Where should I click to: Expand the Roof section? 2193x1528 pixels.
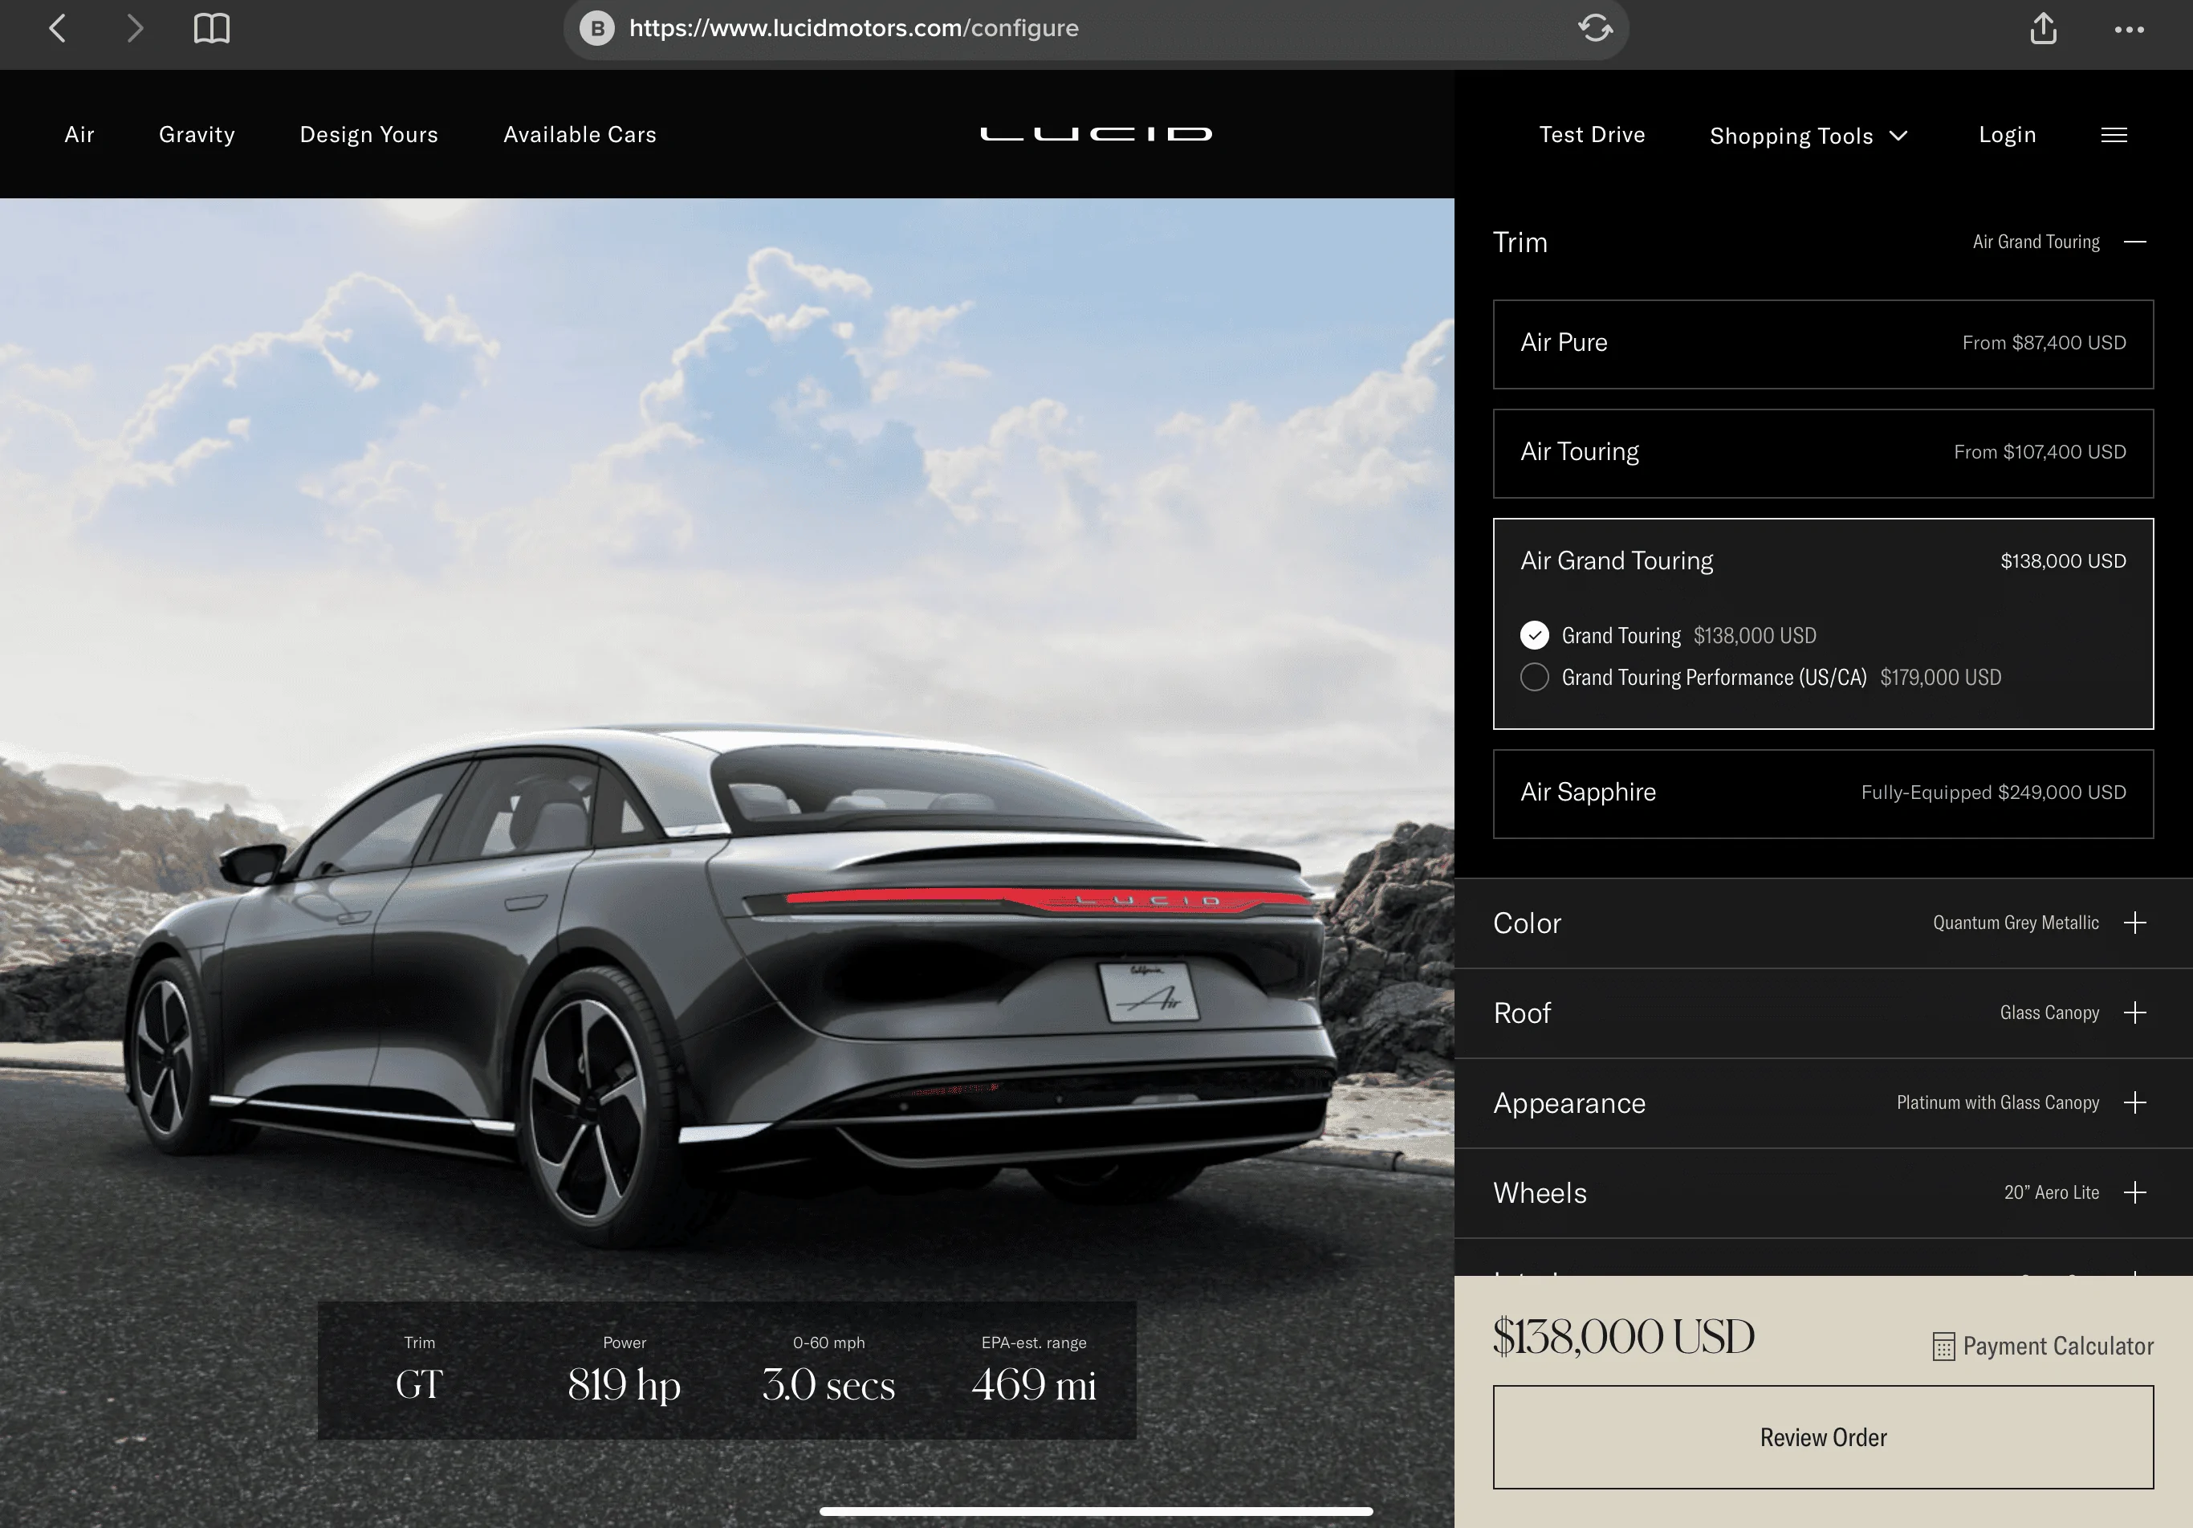point(2134,1012)
